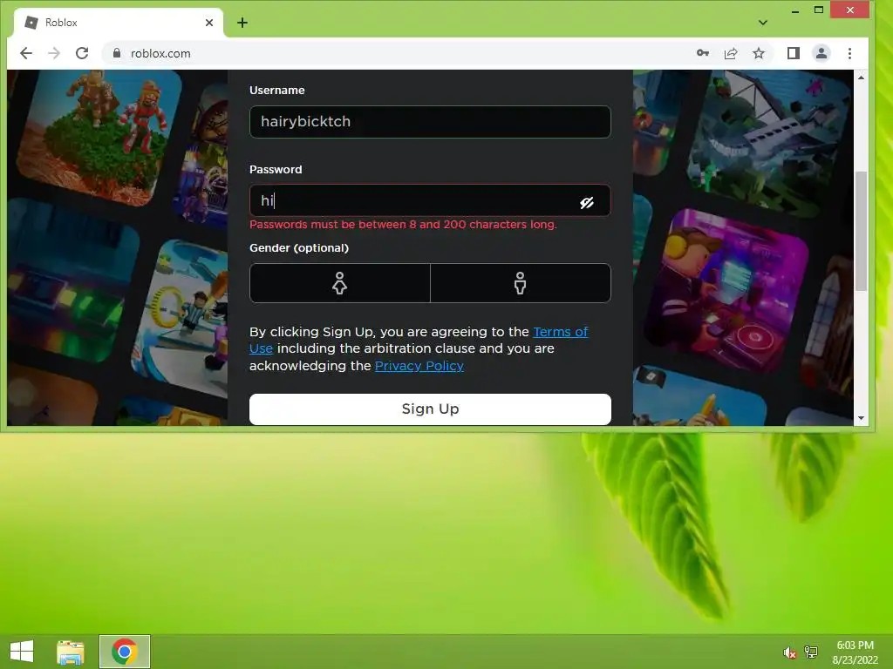
Task: Click the Username label
Action: (276, 91)
